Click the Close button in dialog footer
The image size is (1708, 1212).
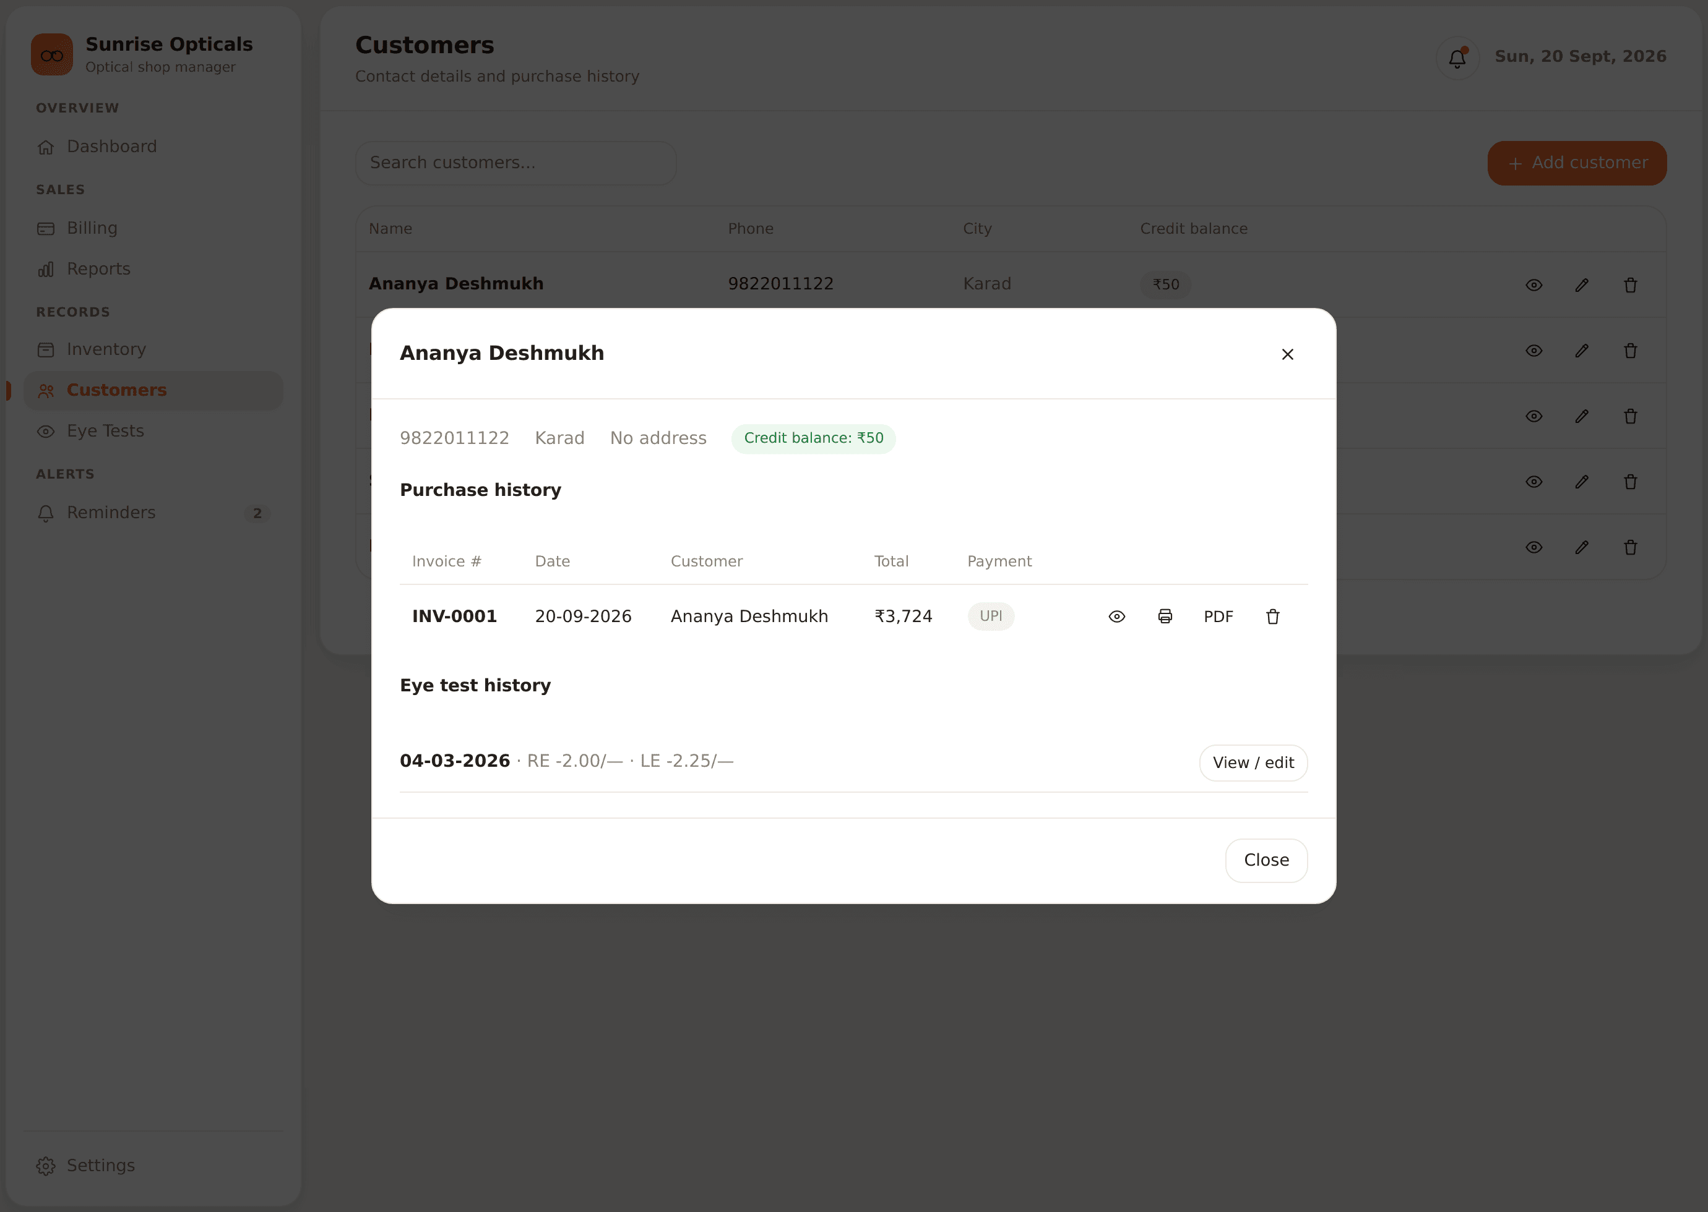tap(1266, 860)
